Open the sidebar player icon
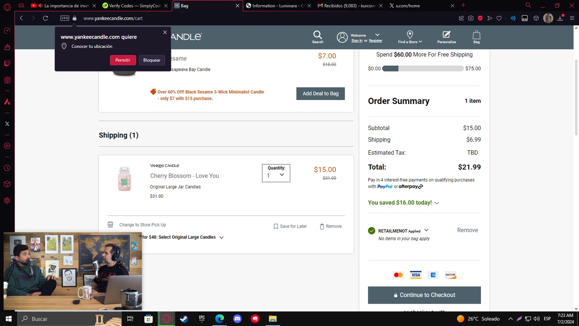579x326 pixels. 7,146
